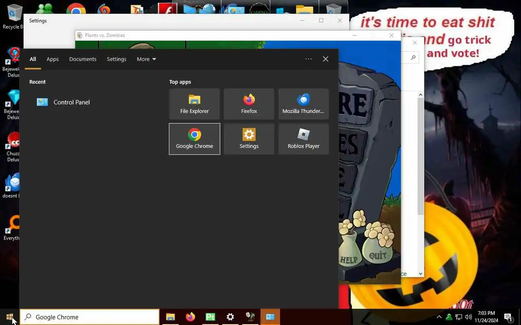This screenshot has width=521, height=325.
Task: Open Adobe Flash desktop icon
Action: pos(167,8)
